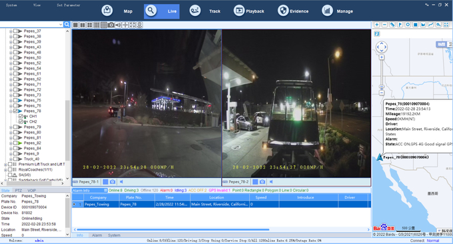The image size is (453, 244).
Task: Check the Pepes_37 vehicle checkbox
Action: coord(15,31)
